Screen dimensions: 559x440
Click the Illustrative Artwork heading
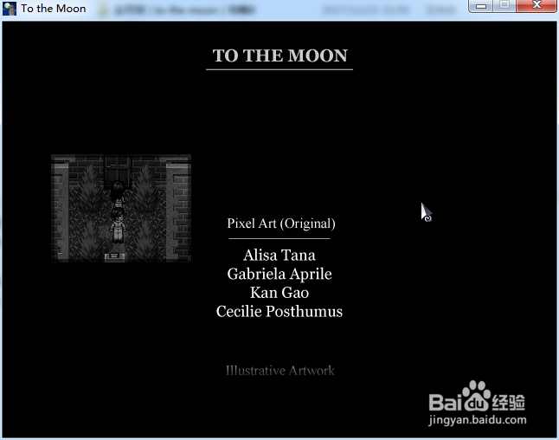279,371
